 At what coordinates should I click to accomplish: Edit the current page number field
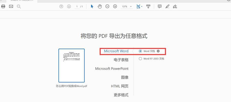[77, 7]
